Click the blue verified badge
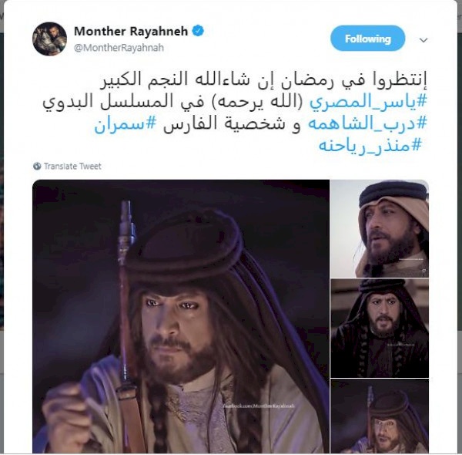462x455 pixels. [x=198, y=31]
